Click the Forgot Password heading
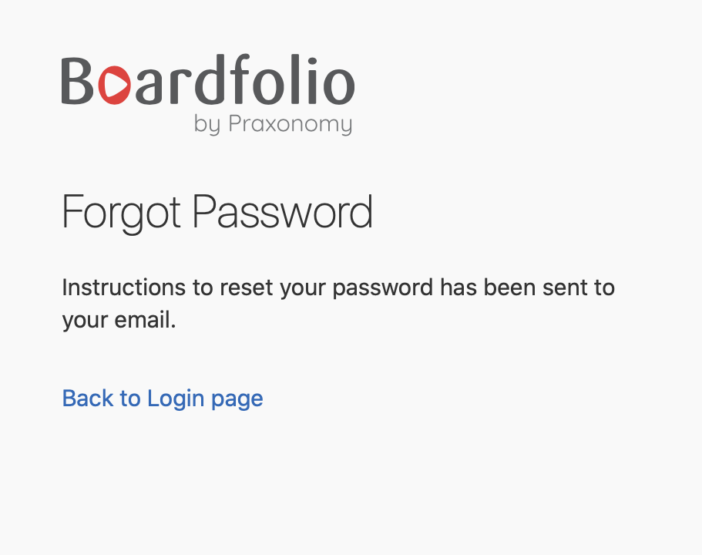The image size is (702, 555). tap(217, 212)
